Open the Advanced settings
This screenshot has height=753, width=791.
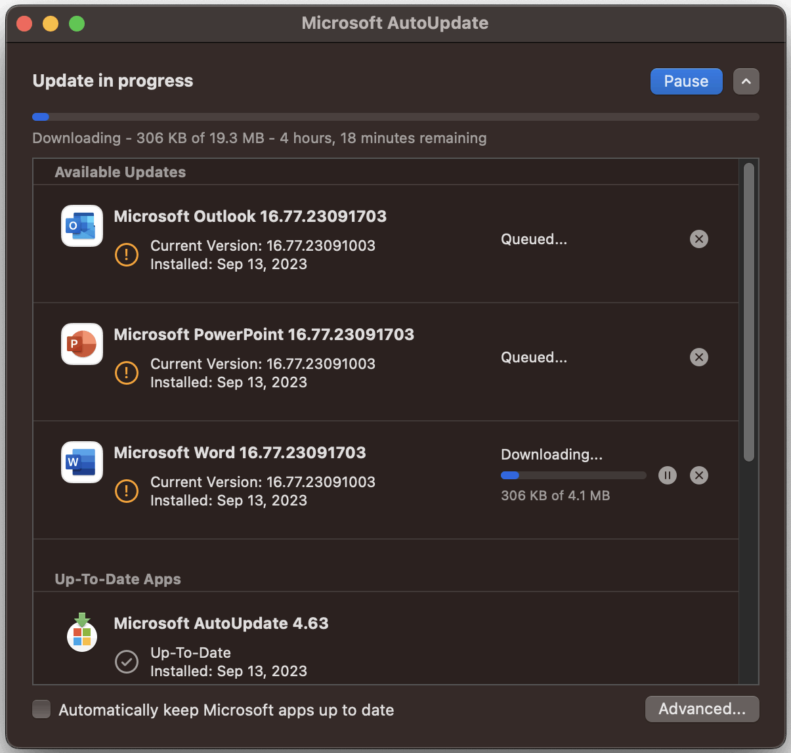coord(702,709)
